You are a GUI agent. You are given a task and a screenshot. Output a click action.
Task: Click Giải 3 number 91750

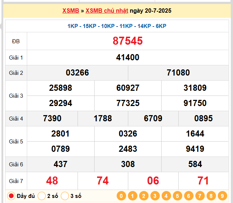point(195,103)
